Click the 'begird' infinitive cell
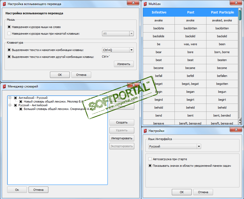Image resolution: width=244 pixels, height=199 pixels. (x=159, y=100)
